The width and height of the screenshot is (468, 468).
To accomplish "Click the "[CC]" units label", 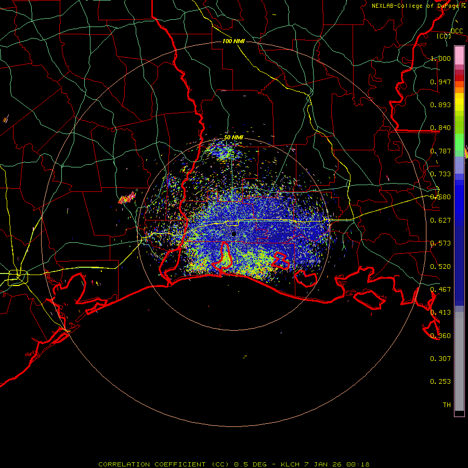I will [444, 36].
